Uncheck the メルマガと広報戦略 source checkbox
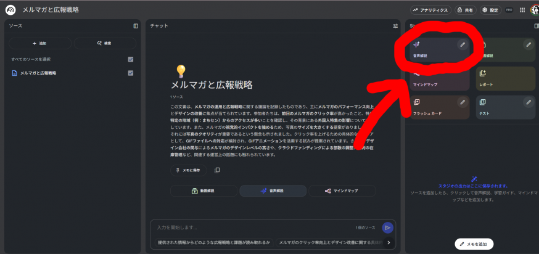 [130, 73]
